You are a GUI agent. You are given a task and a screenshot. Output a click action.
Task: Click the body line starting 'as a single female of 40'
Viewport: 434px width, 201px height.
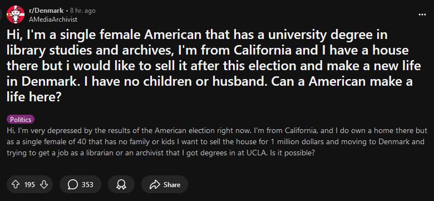coord(215,141)
